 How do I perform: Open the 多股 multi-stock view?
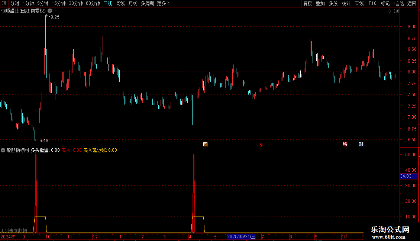333,3
